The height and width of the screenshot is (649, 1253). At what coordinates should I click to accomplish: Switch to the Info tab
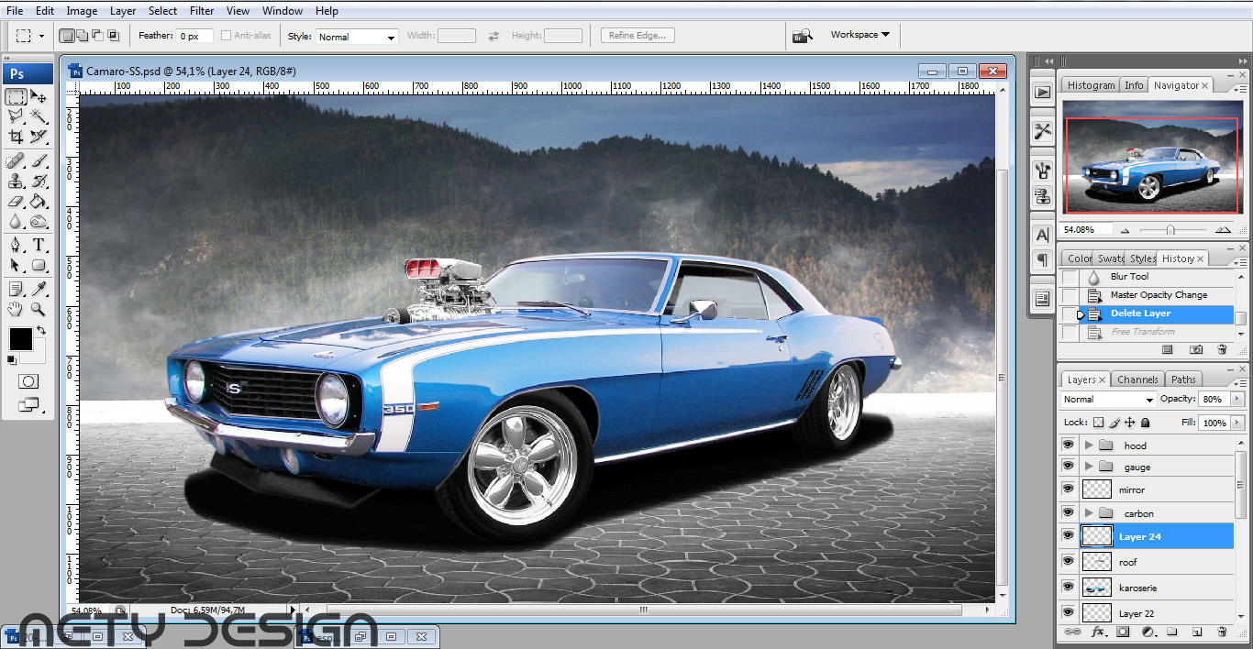(x=1134, y=85)
